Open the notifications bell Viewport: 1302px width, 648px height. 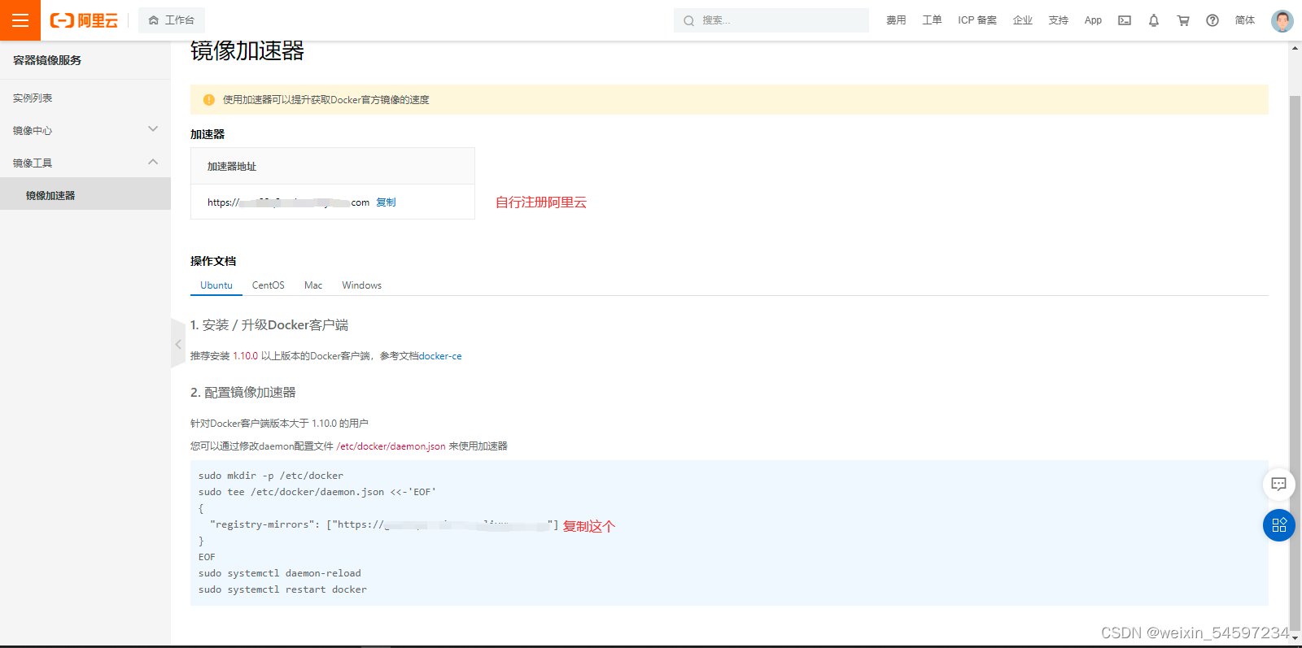[x=1154, y=20]
